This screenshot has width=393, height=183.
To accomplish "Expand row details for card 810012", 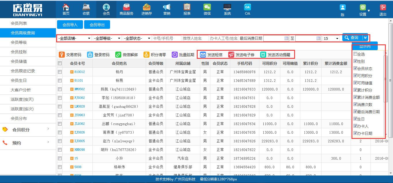I will click(72, 72).
